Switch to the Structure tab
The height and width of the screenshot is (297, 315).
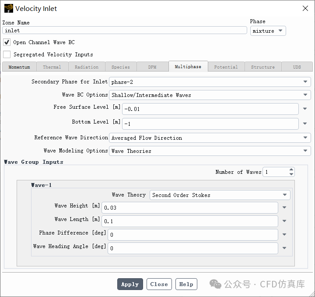(x=263, y=67)
